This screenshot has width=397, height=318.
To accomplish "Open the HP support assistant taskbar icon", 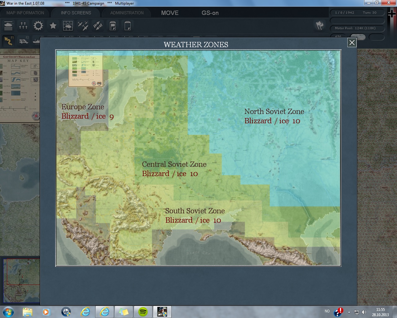I will coord(66,312).
